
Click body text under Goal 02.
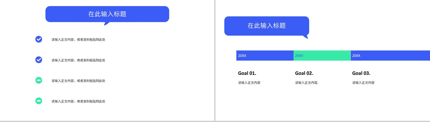coord(307,83)
